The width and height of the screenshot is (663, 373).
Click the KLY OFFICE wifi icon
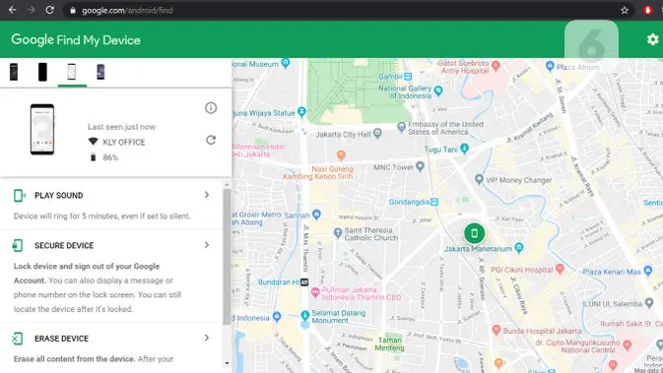[x=93, y=142]
